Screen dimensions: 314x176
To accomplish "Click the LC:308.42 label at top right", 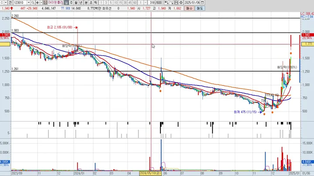I will pos(307,14).
